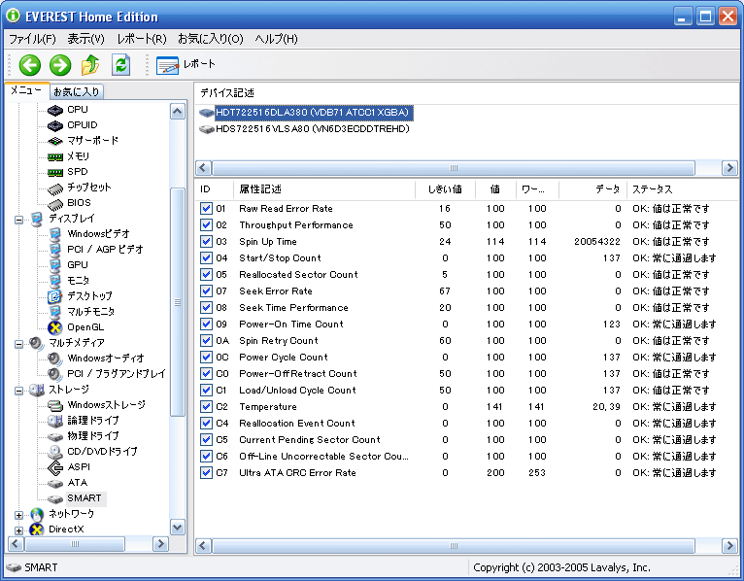Select the 論理ドライブ logical drives icon
The image size is (744, 581).
click(55, 421)
